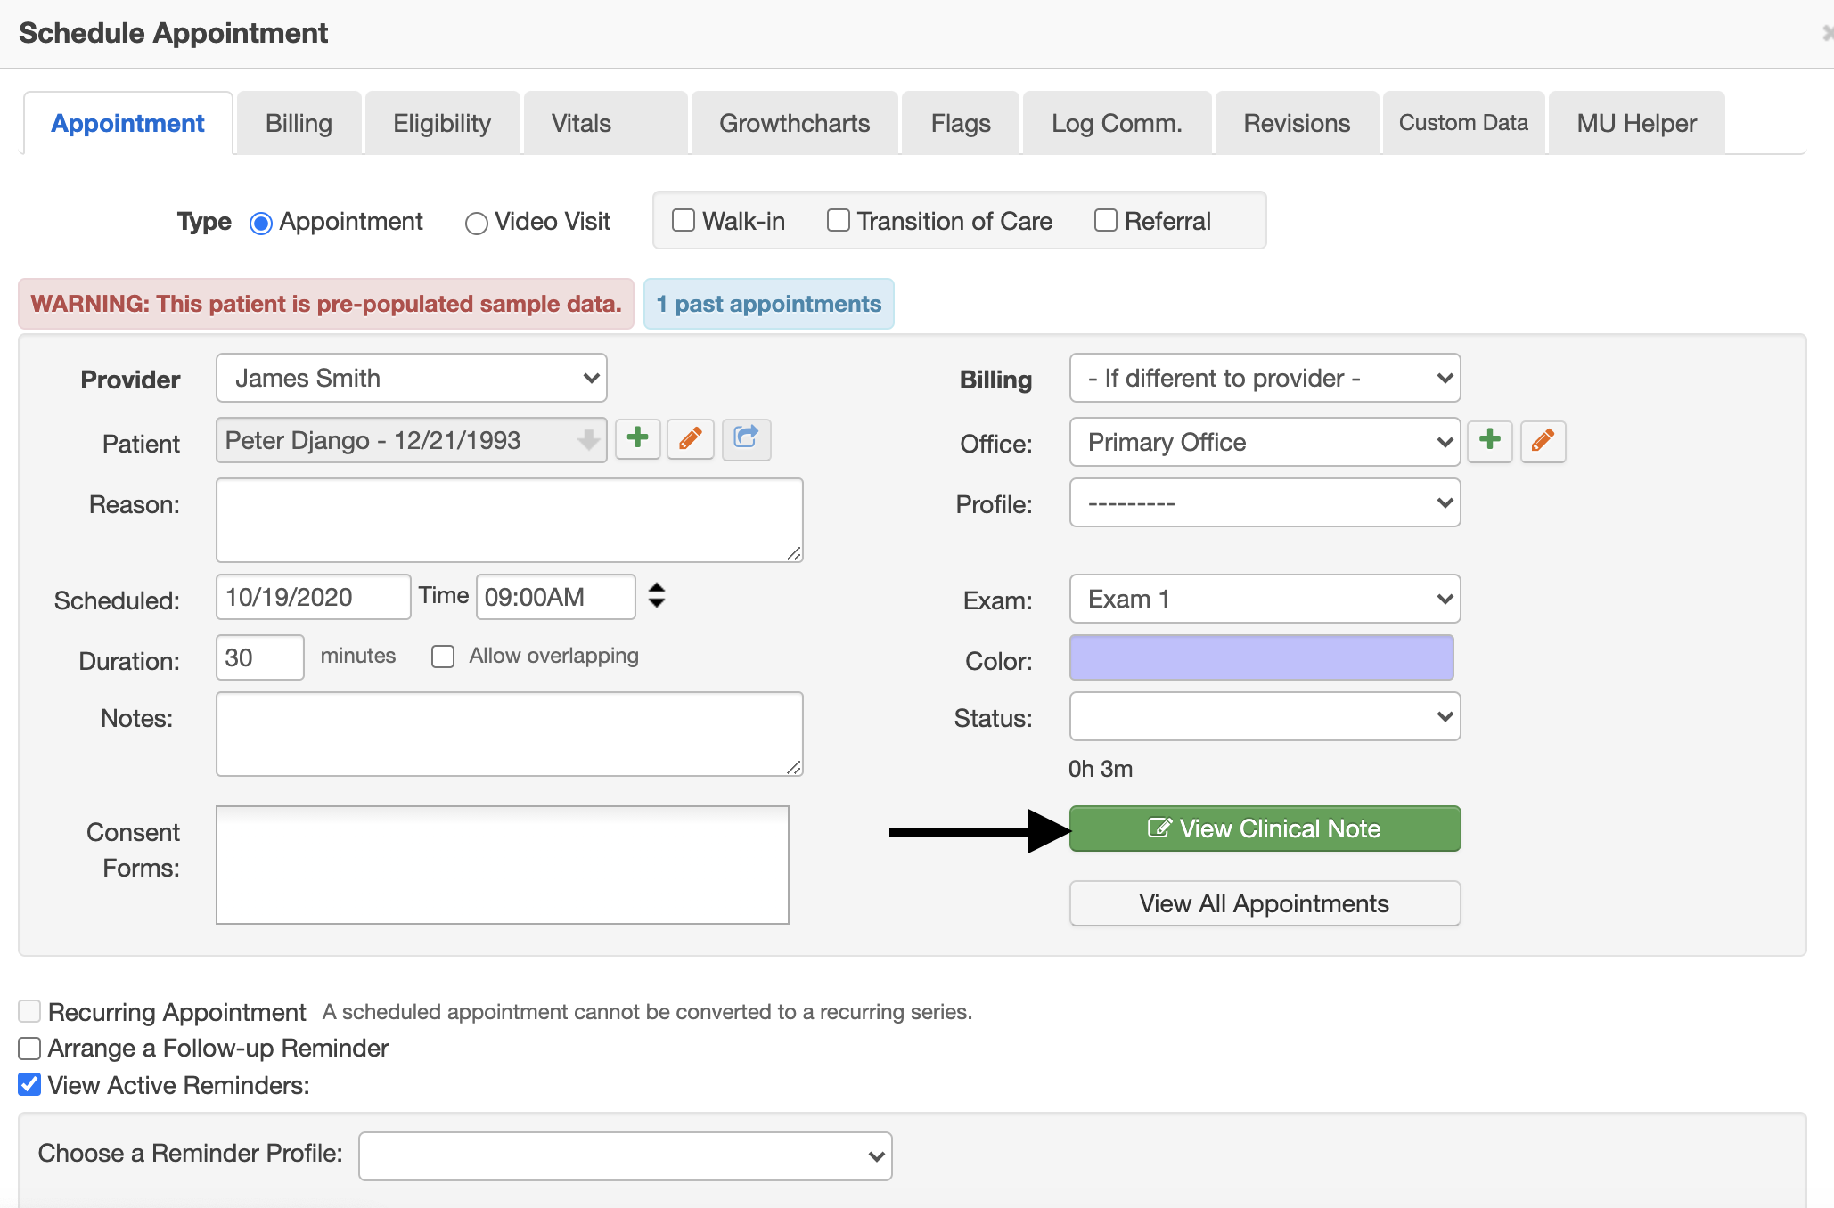This screenshot has height=1208, width=1834.
Task: Select the Video Visit radio button
Action: (476, 223)
